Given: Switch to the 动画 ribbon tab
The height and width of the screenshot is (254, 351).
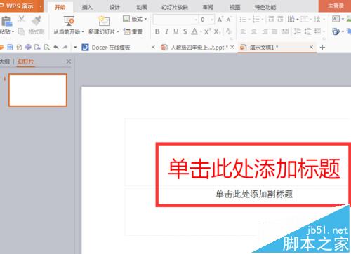Looking at the screenshot, I should [142, 7].
